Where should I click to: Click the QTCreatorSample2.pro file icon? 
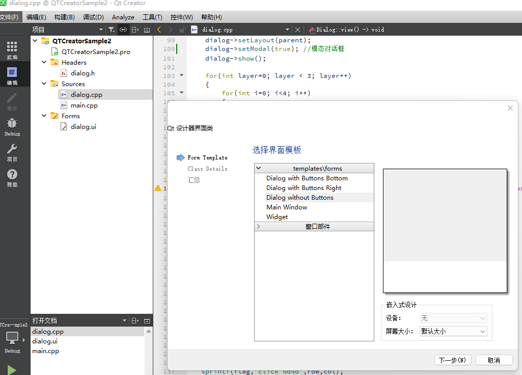pyautogui.click(x=54, y=51)
